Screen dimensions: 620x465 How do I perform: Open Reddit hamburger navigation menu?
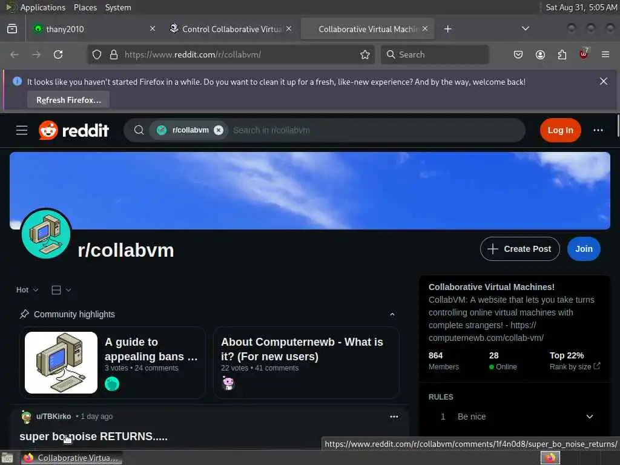22,130
